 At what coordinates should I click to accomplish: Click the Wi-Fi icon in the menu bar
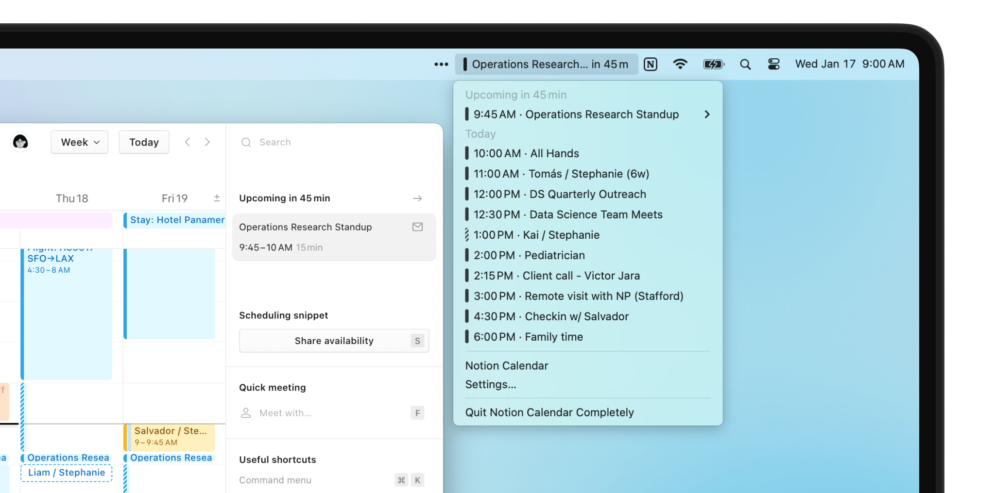coord(681,64)
